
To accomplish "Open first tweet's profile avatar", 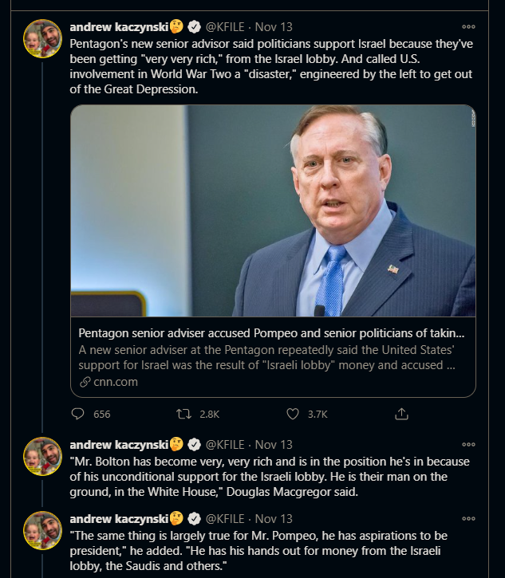I will [43, 39].
